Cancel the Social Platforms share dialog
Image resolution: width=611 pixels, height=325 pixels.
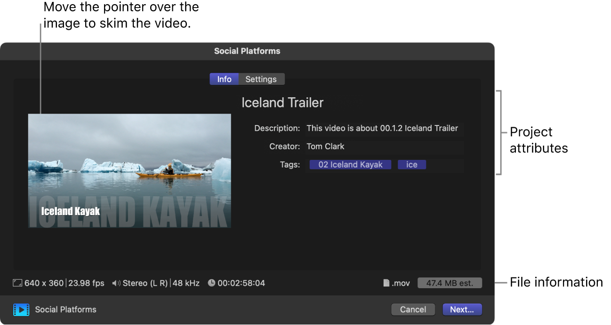(413, 309)
